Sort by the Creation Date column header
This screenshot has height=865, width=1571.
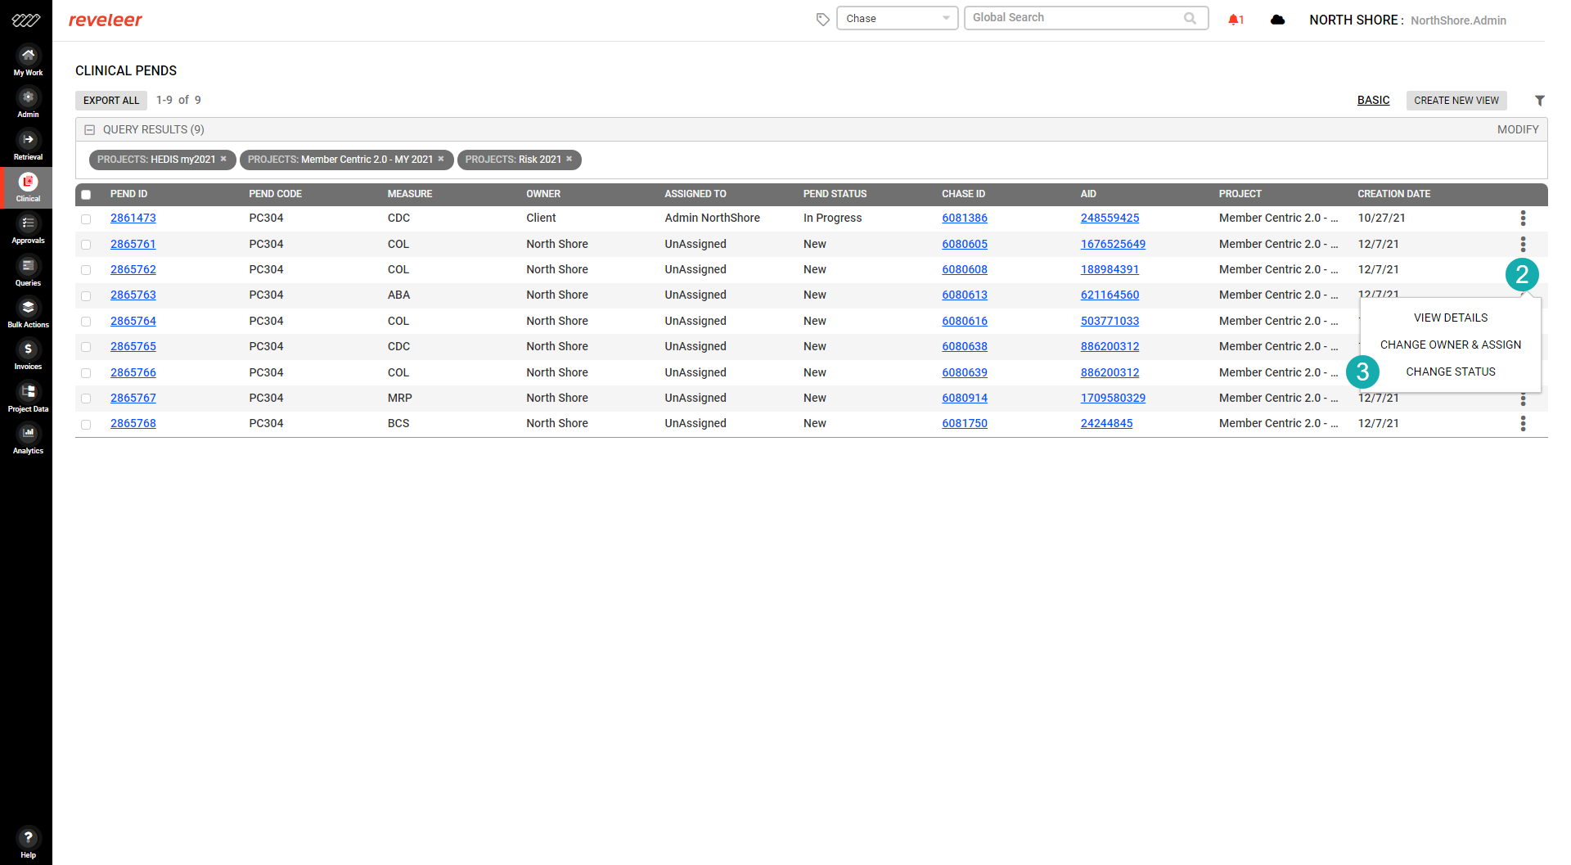(1393, 194)
